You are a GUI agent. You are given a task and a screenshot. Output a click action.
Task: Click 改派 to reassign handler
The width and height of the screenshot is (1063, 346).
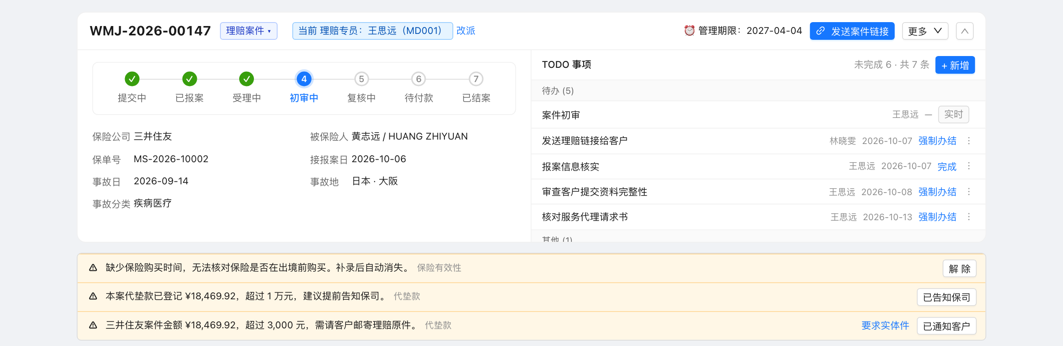[x=466, y=30]
